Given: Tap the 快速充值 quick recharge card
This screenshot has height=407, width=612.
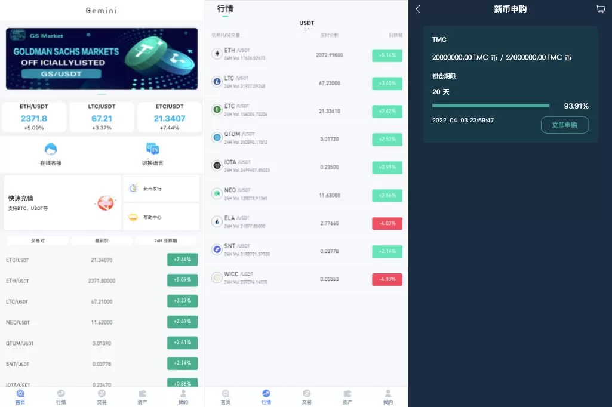Looking at the screenshot, I should tap(63, 202).
